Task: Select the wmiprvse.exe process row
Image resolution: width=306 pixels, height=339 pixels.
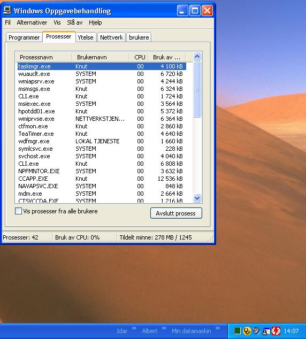Action: point(102,119)
